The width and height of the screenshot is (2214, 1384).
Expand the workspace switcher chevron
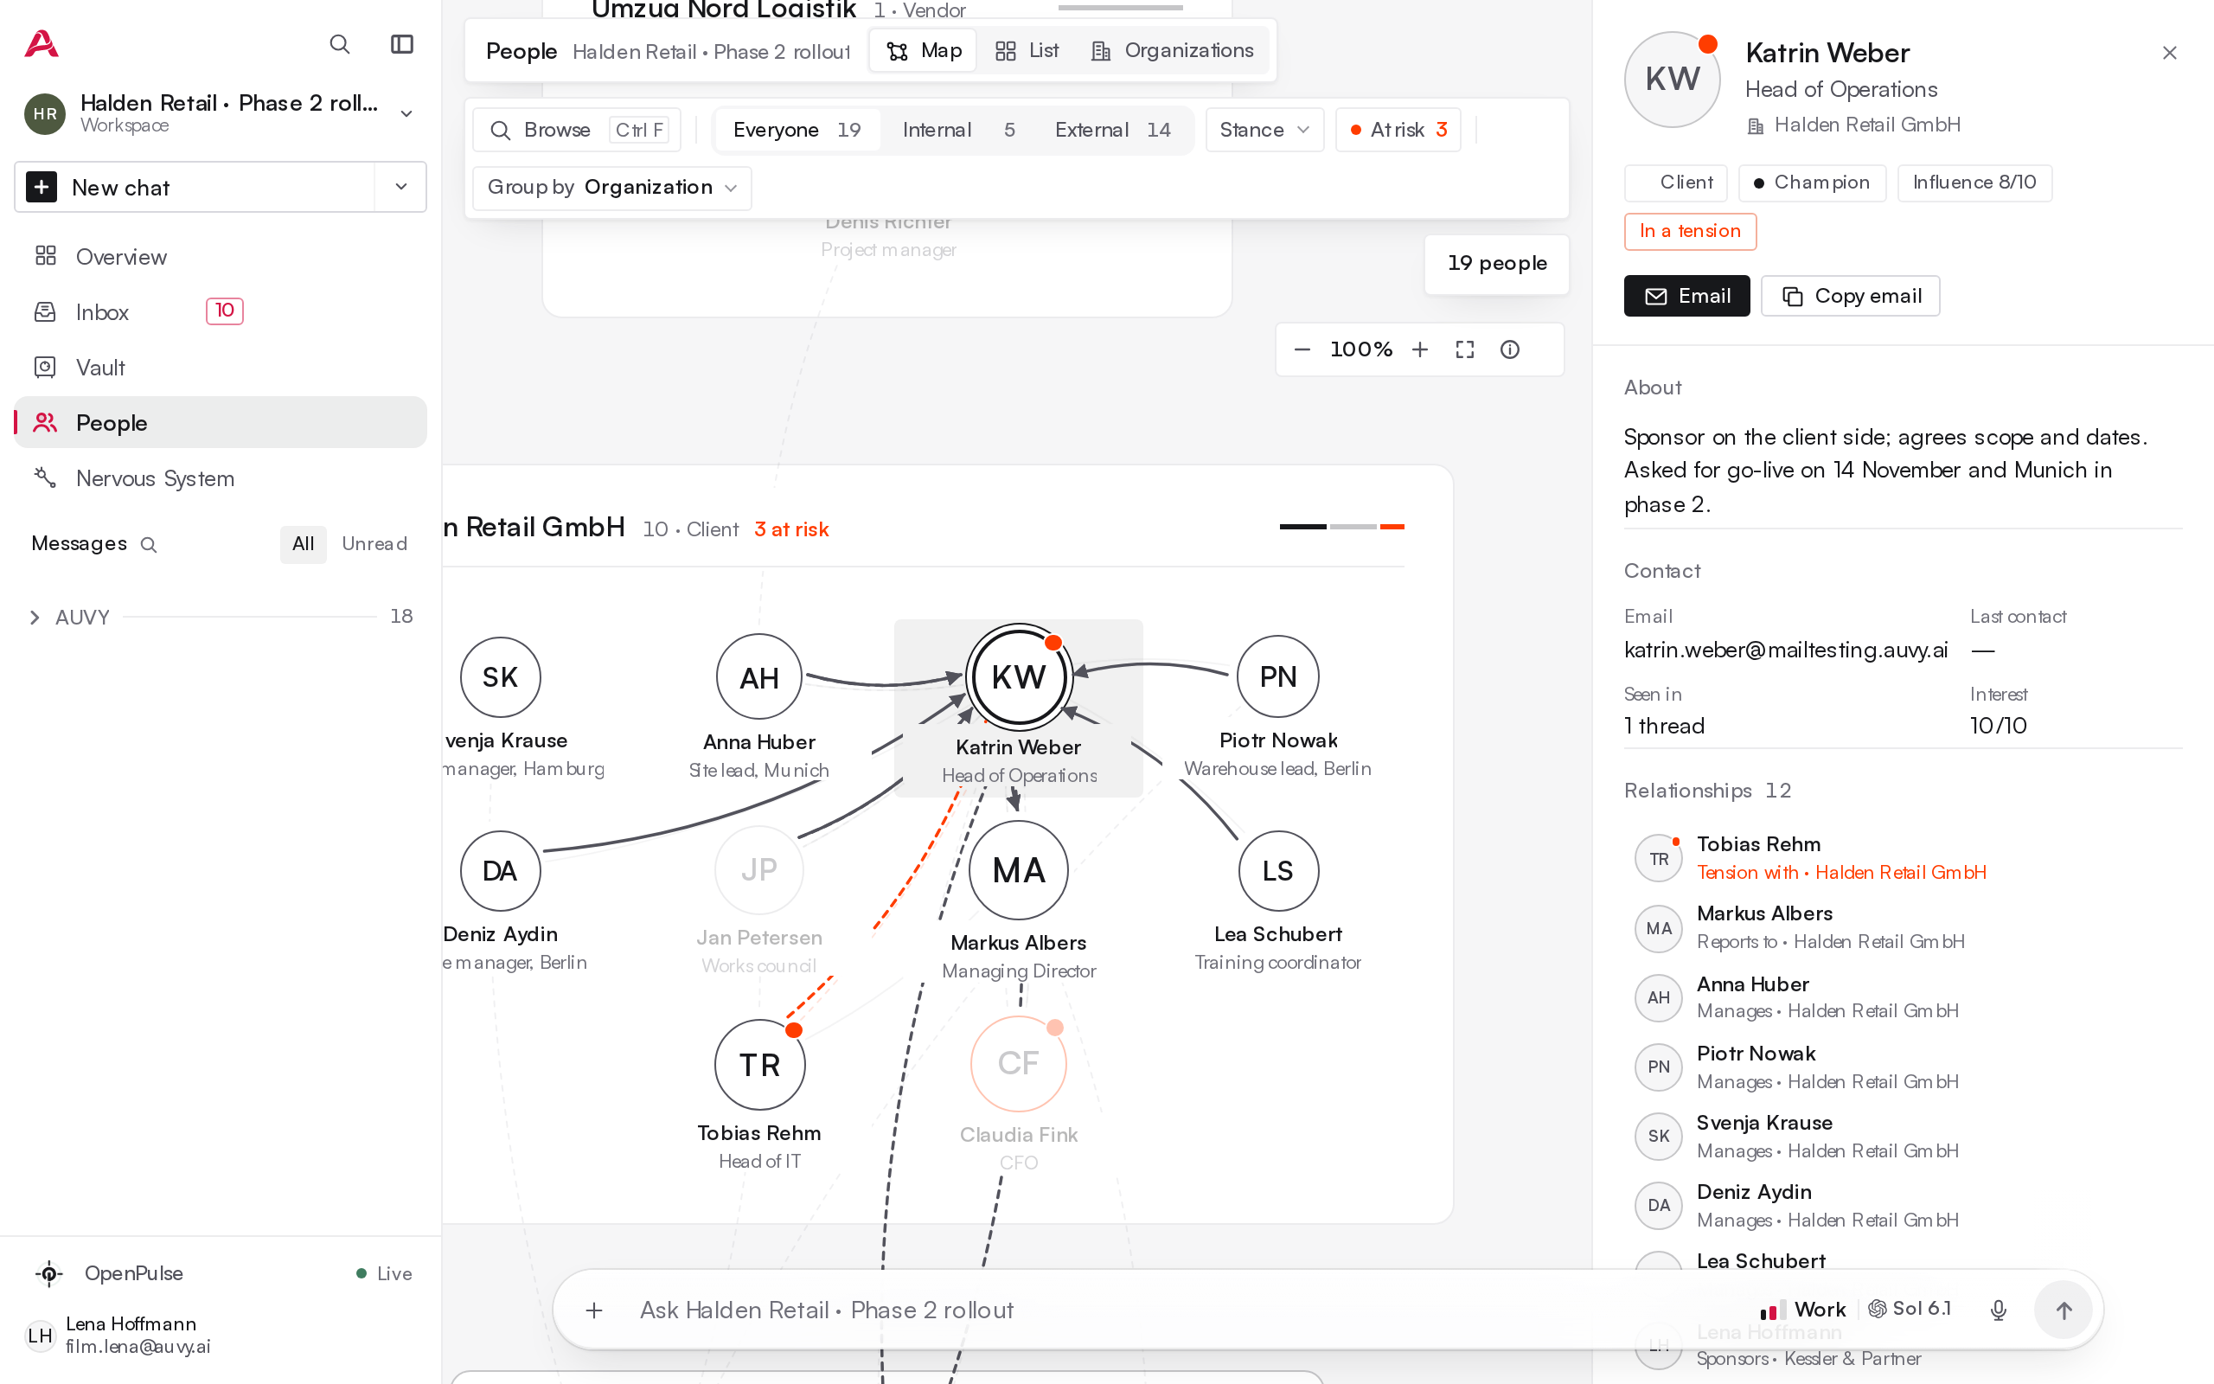tap(406, 113)
